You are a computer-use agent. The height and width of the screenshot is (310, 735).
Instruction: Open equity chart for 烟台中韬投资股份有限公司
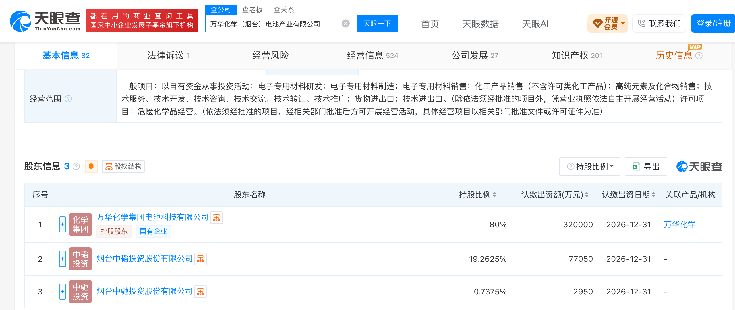coord(200,259)
